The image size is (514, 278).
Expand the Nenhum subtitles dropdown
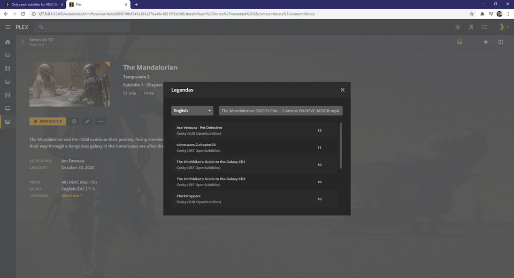point(72,196)
